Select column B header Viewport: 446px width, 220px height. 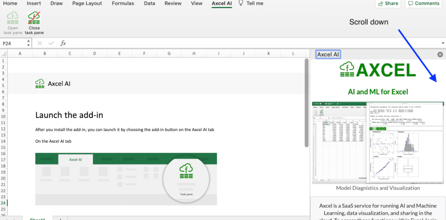[x=45, y=53]
